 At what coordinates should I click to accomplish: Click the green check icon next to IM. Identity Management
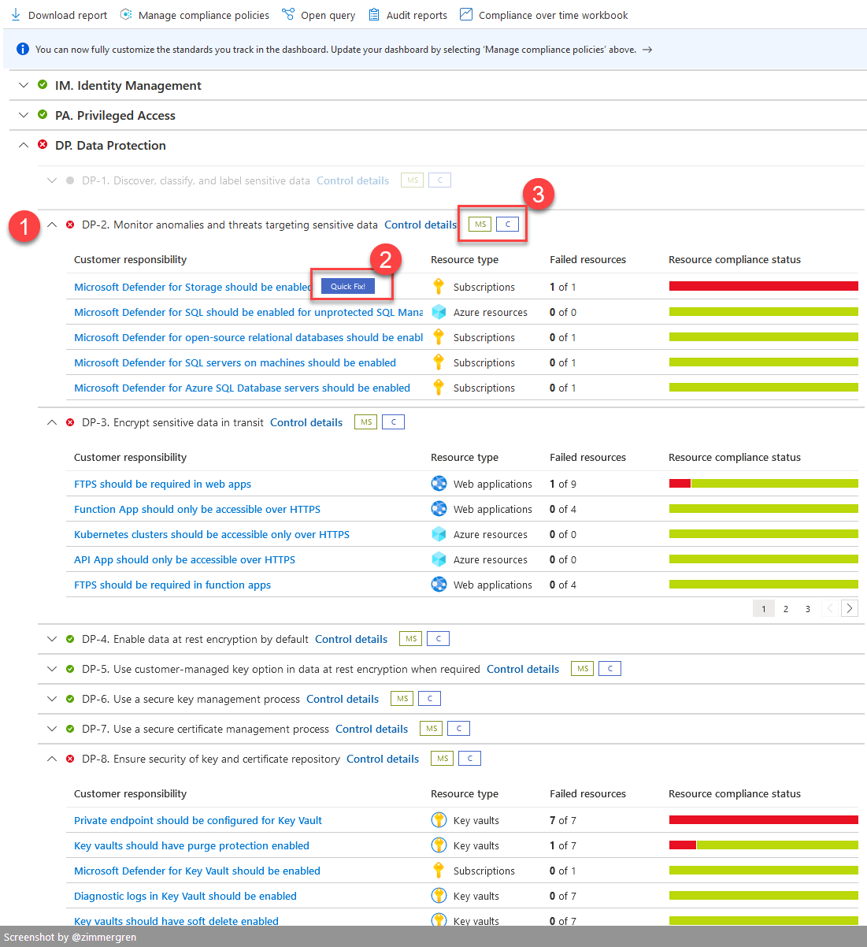click(x=42, y=84)
